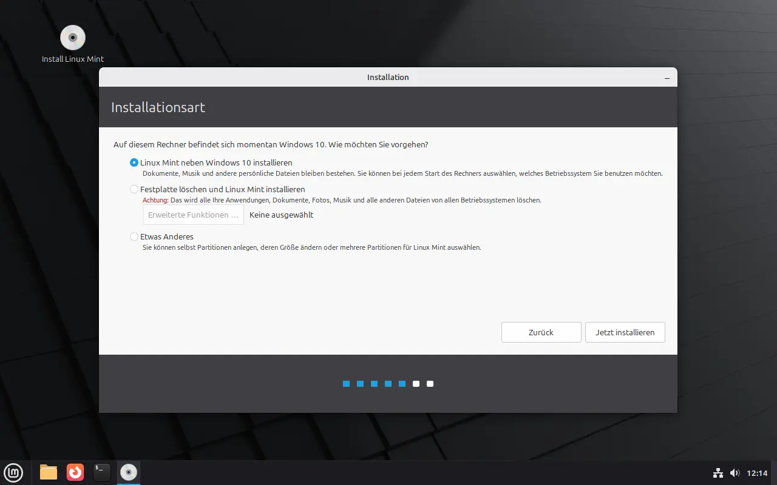Viewport: 777px width, 485px height.
Task: Click the last white progress dot
Action: click(430, 384)
